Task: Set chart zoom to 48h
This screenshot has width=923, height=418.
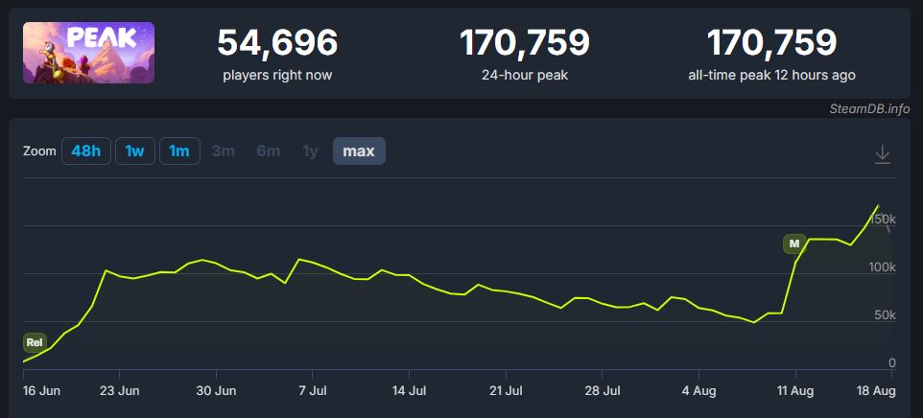Action: (85, 151)
